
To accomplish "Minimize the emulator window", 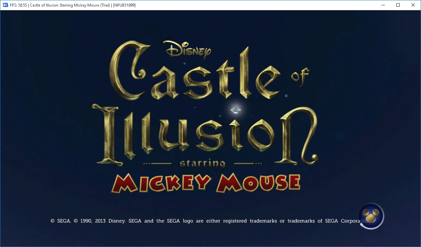I will click(383, 5).
